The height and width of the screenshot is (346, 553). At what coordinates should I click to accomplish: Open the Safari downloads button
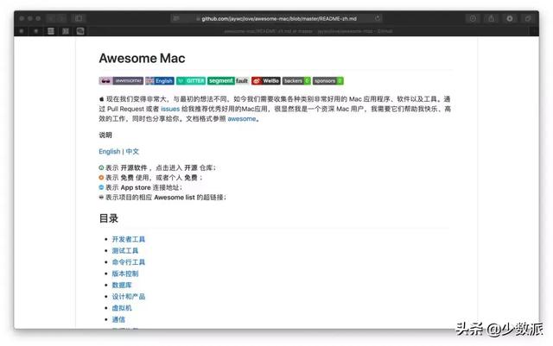click(473, 18)
